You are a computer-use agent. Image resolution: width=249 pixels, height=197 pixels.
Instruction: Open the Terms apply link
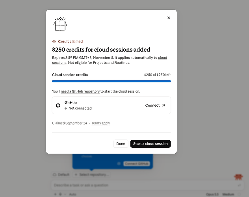click(101, 123)
